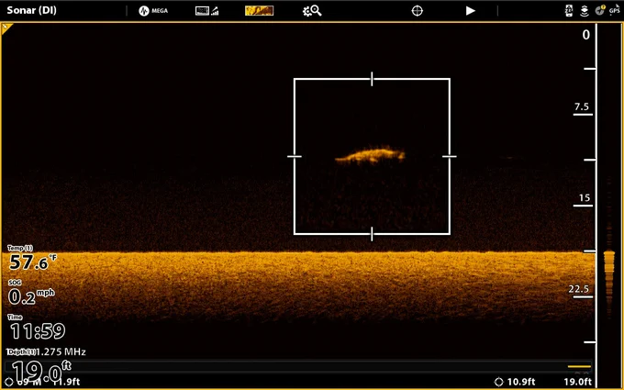Viewport: 624px width, 390px height.
Task: Select the amber sonar color palette thumbnail
Action: coord(259,11)
